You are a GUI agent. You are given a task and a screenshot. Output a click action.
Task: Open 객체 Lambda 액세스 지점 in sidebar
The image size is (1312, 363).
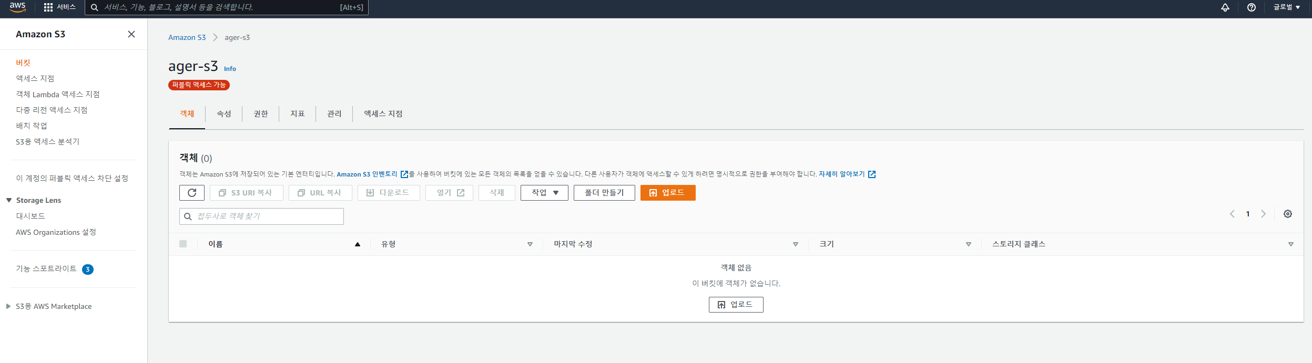click(x=58, y=94)
